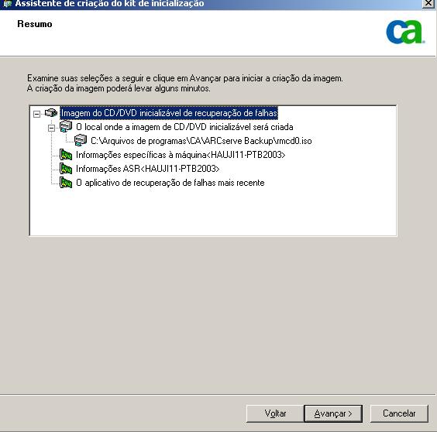This screenshot has height=432, width=437.
Task: Click the drive icon next to rmcd0.iso path
Action: click(x=81, y=140)
